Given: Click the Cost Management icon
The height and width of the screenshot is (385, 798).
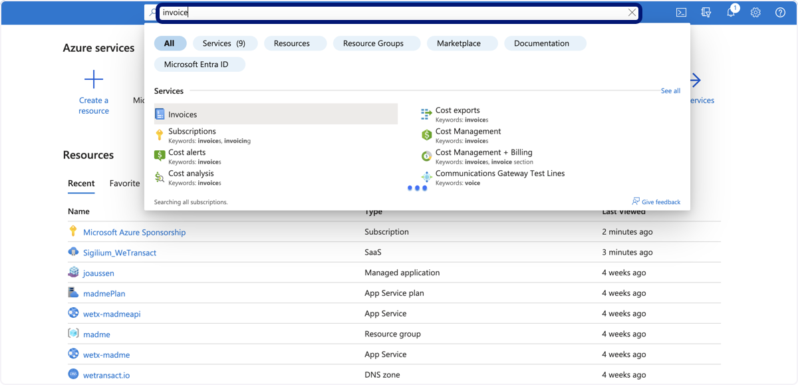Looking at the screenshot, I should point(426,135).
